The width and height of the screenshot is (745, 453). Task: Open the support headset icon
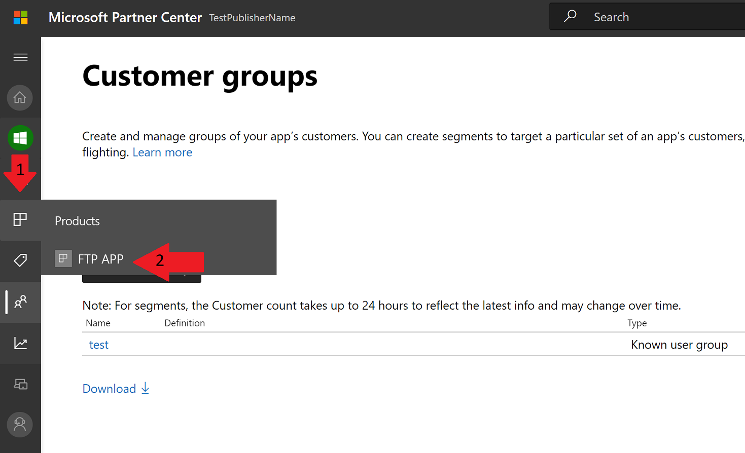coord(20,425)
